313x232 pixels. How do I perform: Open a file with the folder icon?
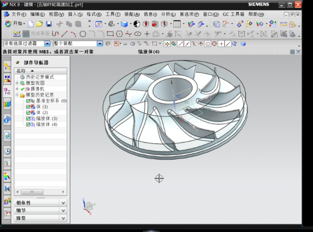pyautogui.click(x=40, y=24)
